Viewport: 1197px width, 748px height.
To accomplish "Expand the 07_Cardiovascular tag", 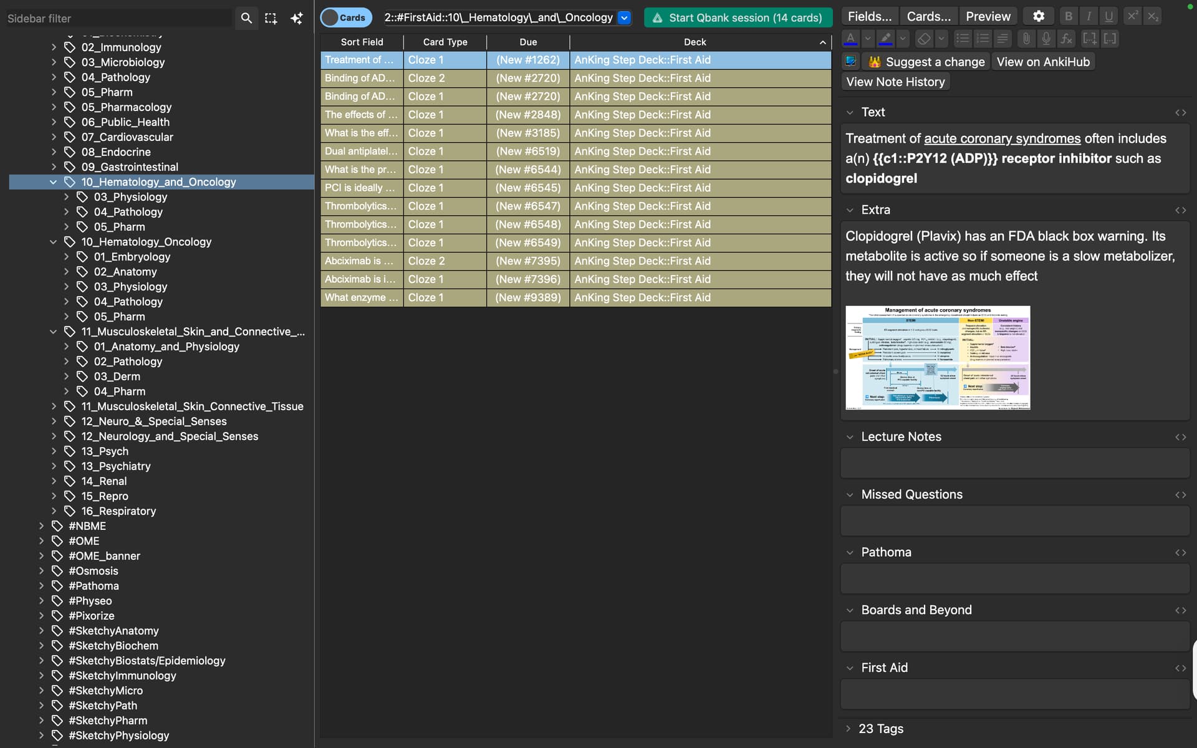I will 53,137.
